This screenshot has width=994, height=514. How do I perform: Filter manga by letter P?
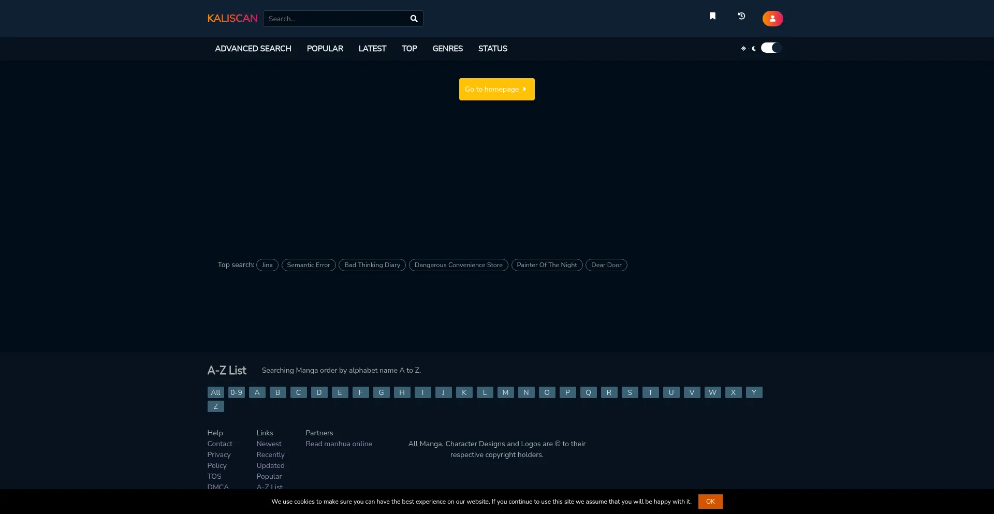pos(568,392)
